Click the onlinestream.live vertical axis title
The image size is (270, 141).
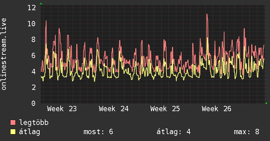pyautogui.click(x=4, y=54)
